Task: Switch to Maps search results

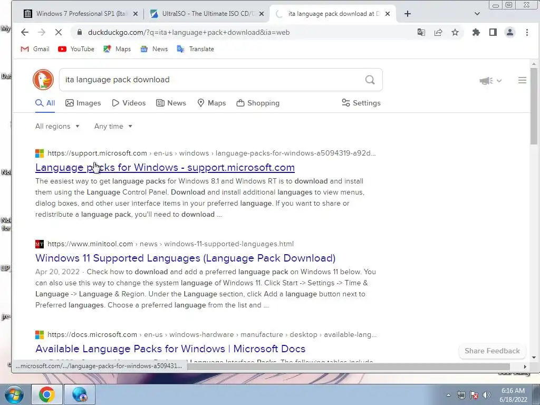Action: pyautogui.click(x=211, y=103)
